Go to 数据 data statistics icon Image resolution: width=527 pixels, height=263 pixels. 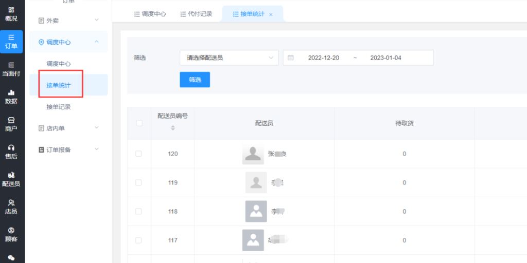click(11, 97)
